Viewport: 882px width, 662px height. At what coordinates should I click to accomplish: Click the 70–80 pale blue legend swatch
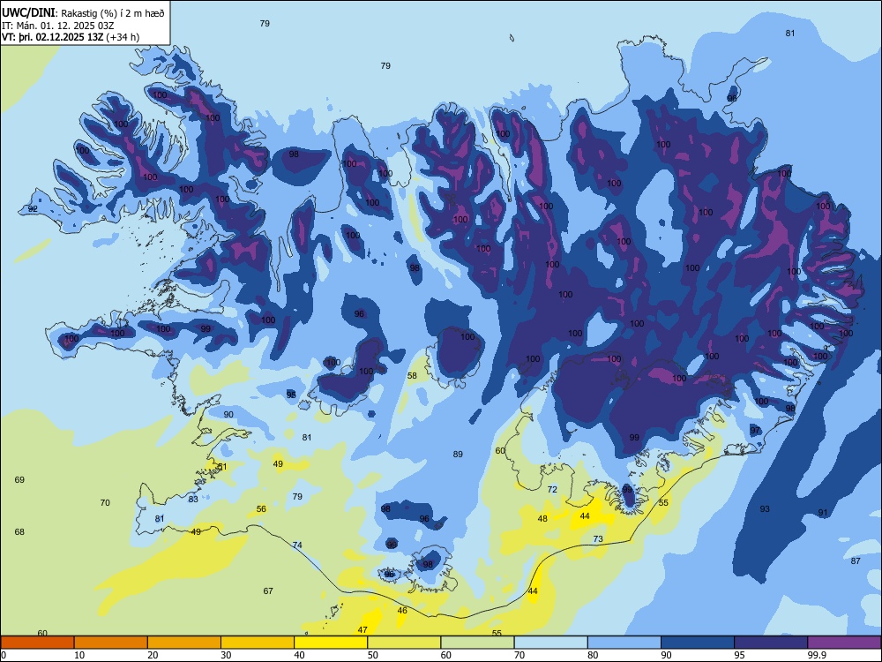coord(550,643)
